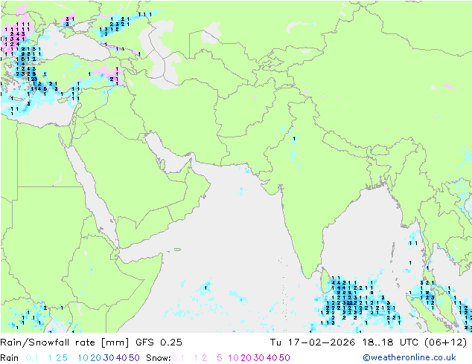Select snow legend value 10

tap(233, 358)
